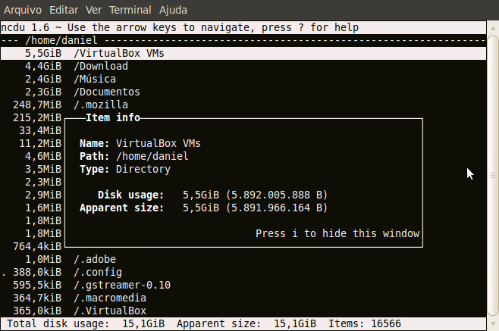Image resolution: width=499 pixels, height=331 pixels.
Task: Select the /Documentos directory entry
Action: (106, 92)
